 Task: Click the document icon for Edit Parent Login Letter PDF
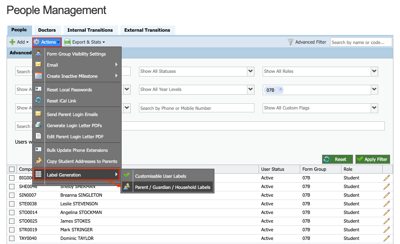[38, 136]
